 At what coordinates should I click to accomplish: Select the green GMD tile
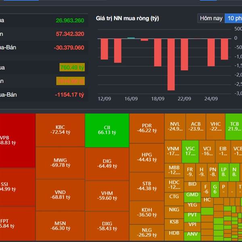(192, 197)
